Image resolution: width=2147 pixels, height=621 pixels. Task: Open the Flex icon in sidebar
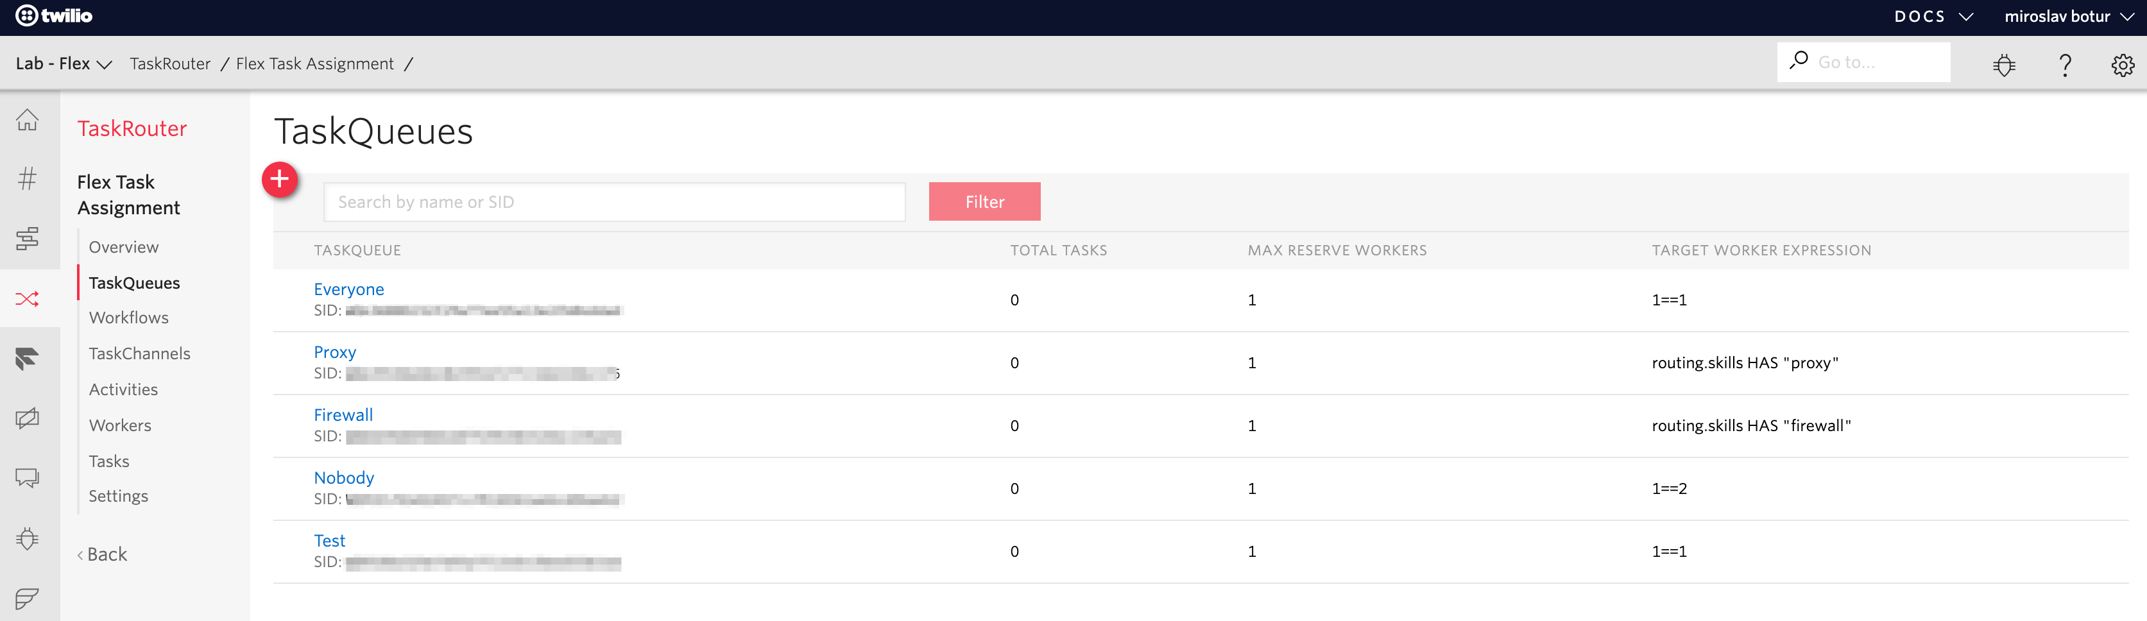[x=28, y=359]
